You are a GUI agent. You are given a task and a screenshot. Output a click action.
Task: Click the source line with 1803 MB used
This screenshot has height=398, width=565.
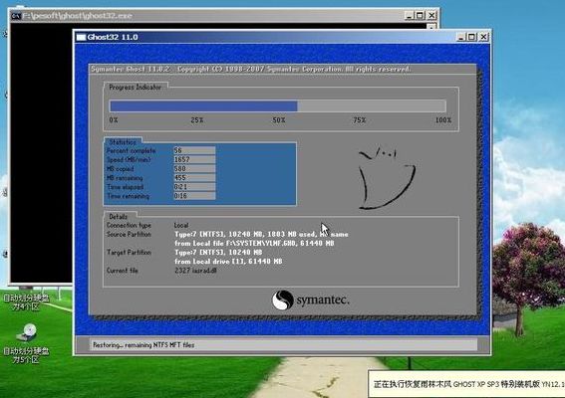click(261, 234)
